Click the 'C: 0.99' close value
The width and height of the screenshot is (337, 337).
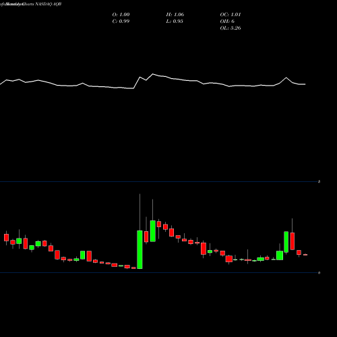click(121, 22)
